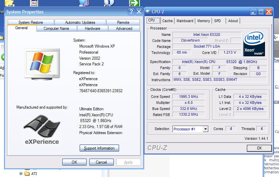Click the desktop ZIP folder icon
Viewport: 279px width, 177px height.
pyautogui.click(x=9, y=3)
